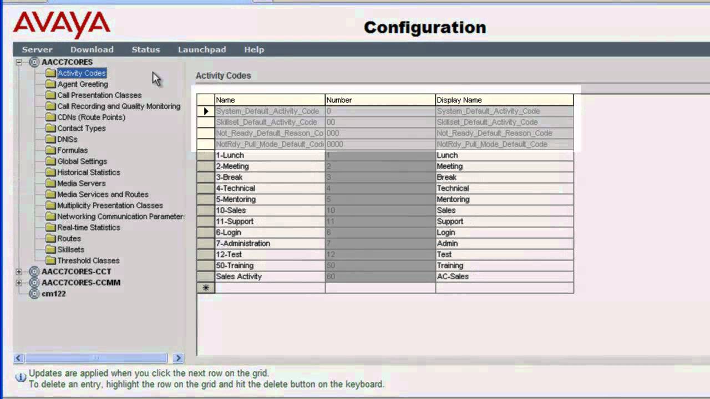
Task: Select the current row arrow indicator
Action: point(206,111)
